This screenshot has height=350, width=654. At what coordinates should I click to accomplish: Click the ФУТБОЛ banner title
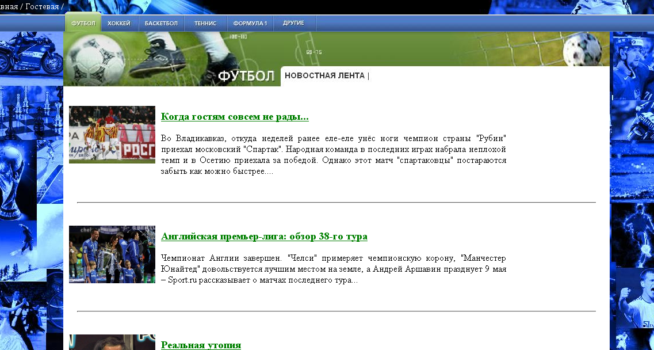point(246,76)
